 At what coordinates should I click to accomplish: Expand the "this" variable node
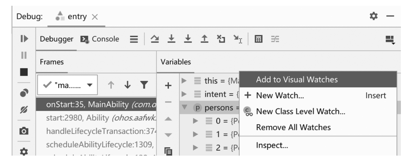pyautogui.click(x=184, y=80)
